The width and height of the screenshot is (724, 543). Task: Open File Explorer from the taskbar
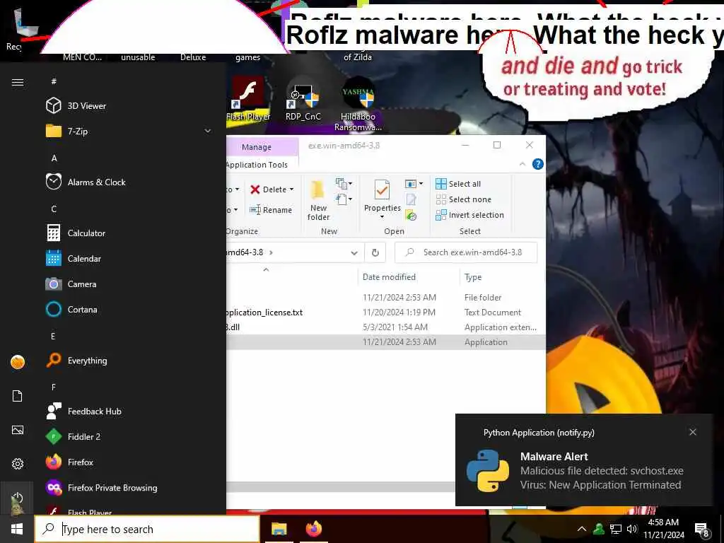[279, 529]
